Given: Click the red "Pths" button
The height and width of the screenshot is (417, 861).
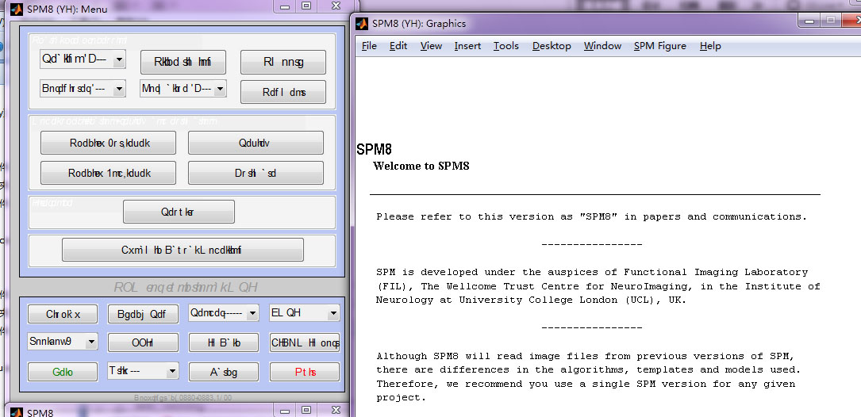Looking at the screenshot, I should click(305, 372).
